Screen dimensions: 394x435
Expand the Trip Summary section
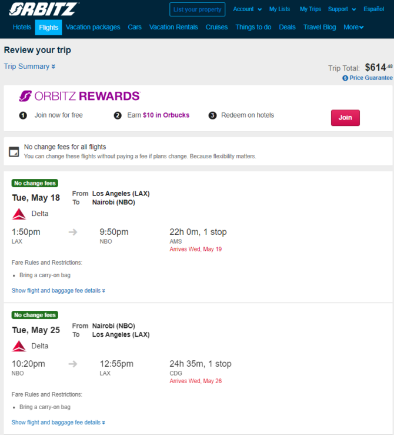click(x=29, y=67)
